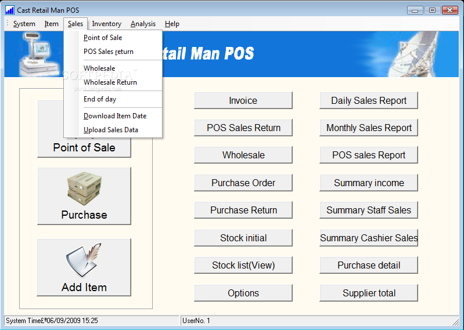Open the Daily Sales Report
Screen dimensions: 464x330
point(369,100)
